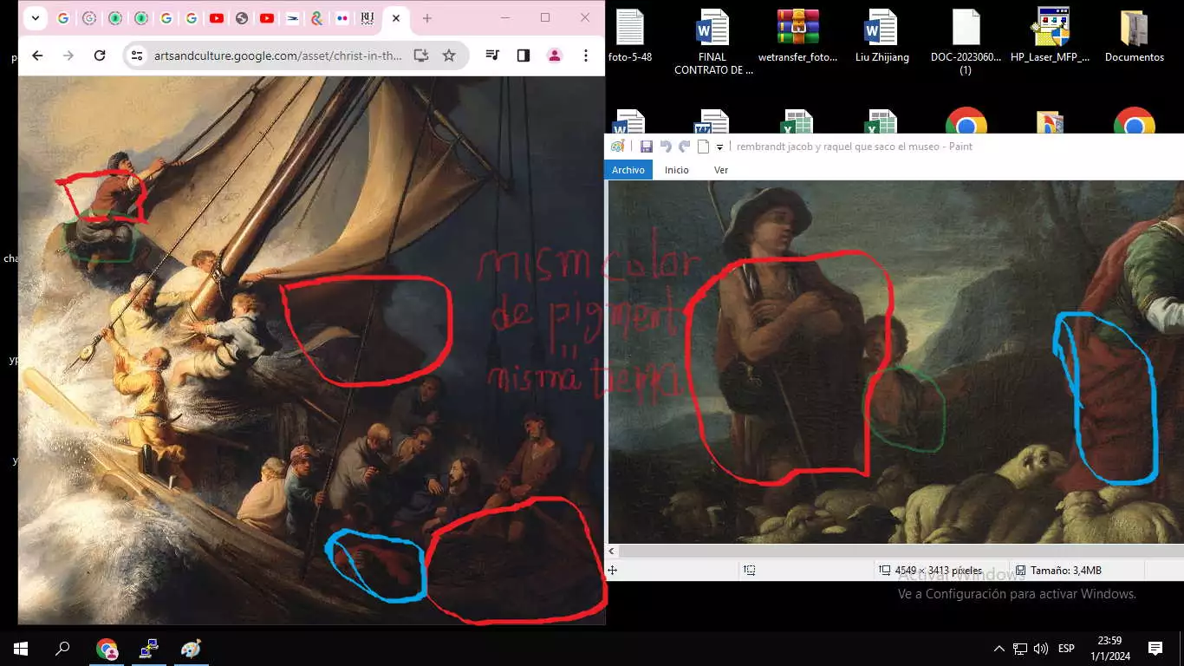Switch to the globe icon tab in Chrome
The width and height of the screenshot is (1184, 666).
(x=242, y=18)
